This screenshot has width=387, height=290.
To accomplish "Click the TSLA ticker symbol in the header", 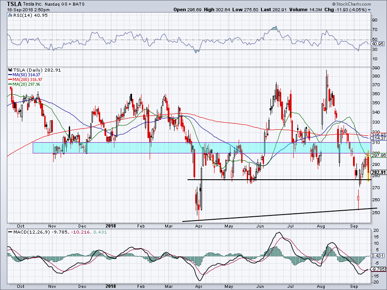I will click(15, 4).
